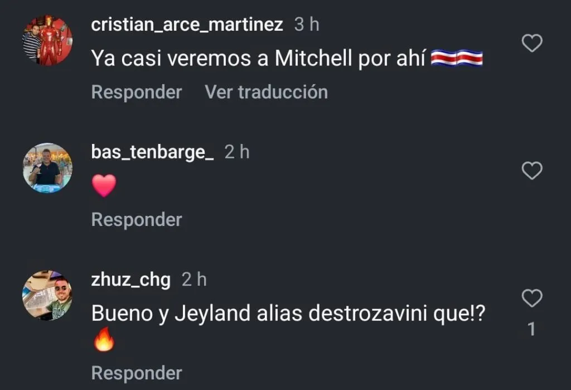Tap heart outline beside bas_tenbarge_ comment
The height and width of the screenshot is (390, 571).
click(532, 171)
